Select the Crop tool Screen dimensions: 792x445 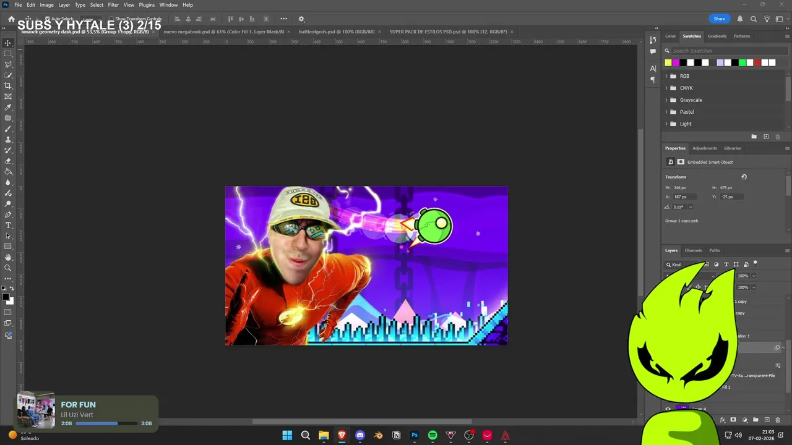click(8, 86)
